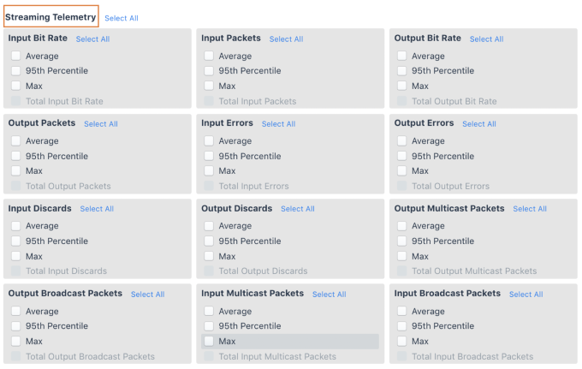The image size is (582, 369).
Task: Check Average under Output Packets
Action: coord(16,141)
